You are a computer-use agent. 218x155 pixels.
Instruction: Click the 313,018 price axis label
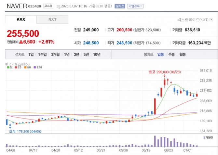(x=206, y=71)
